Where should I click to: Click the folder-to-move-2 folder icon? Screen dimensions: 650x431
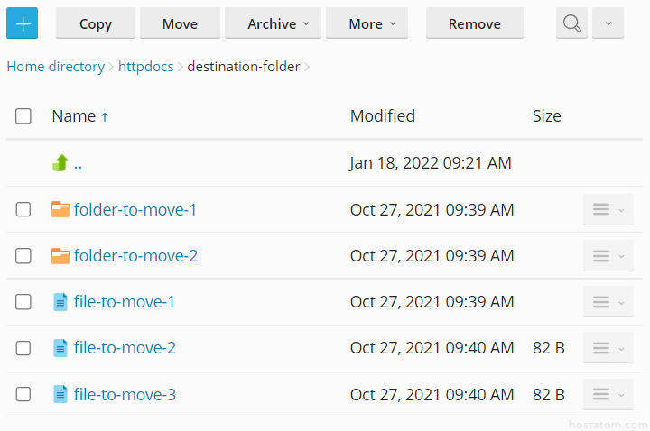pyautogui.click(x=60, y=256)
